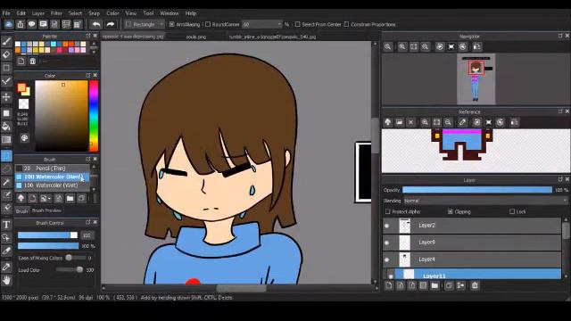This screenshot has width=571, height=321.
Task: Open an image file in Reference panel
Action: coord(399,122)
